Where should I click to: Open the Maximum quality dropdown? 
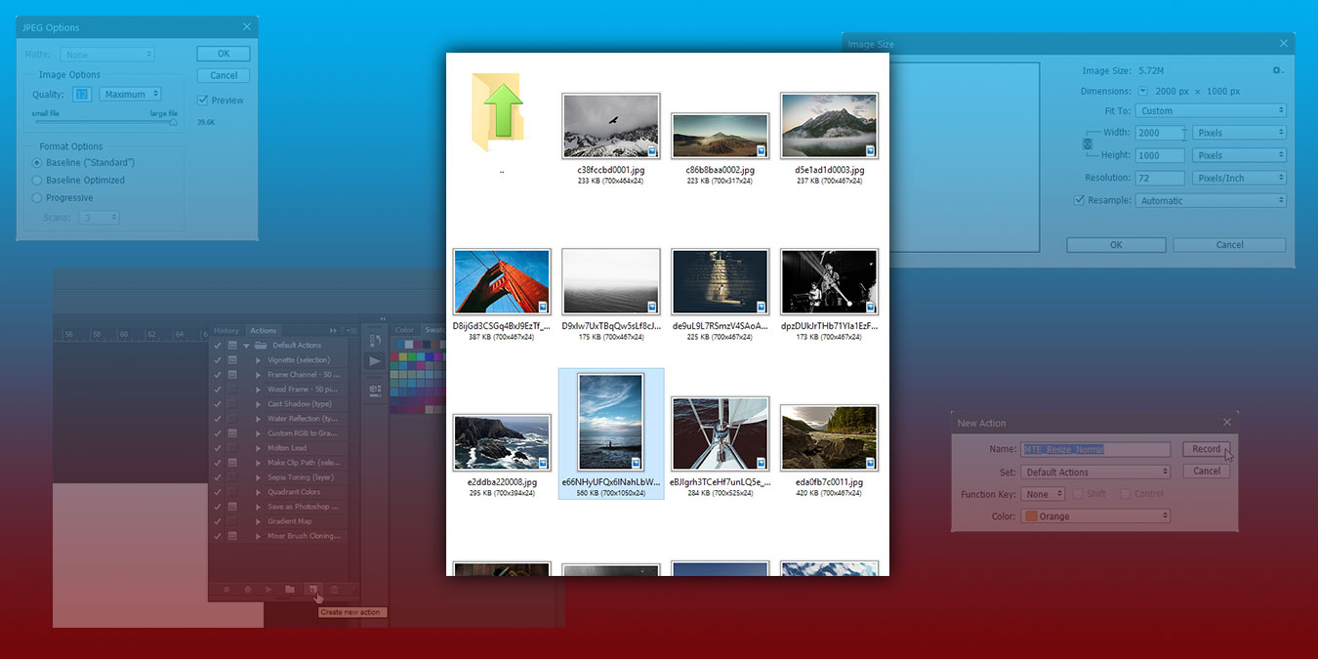(130, 93)
